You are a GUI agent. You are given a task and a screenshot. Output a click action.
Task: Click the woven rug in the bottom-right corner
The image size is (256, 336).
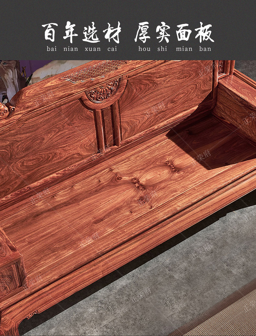click(x=224, y=317)
